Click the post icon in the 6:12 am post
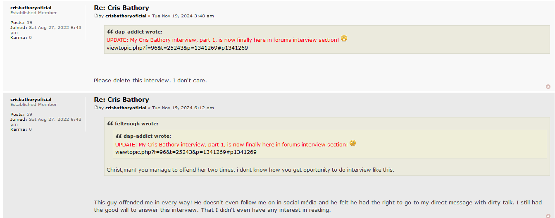The width and height of the screenshot is (555, 218). click(x=96, y=108)
